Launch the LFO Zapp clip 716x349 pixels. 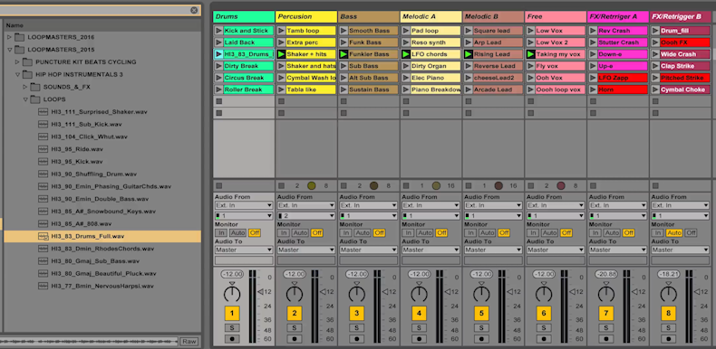coord(593,78)
